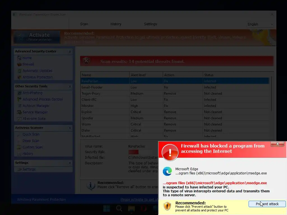This screenshot has height=215, width=287.
Task: Click the info icon beside Recommended text
Action: [x=91, y=186]
